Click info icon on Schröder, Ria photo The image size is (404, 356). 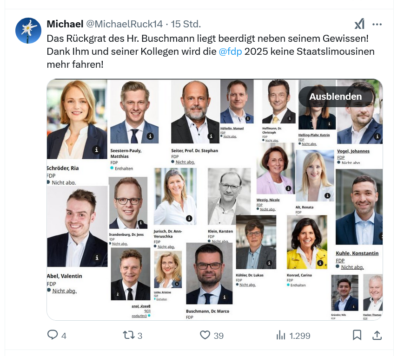pos(96,149)
